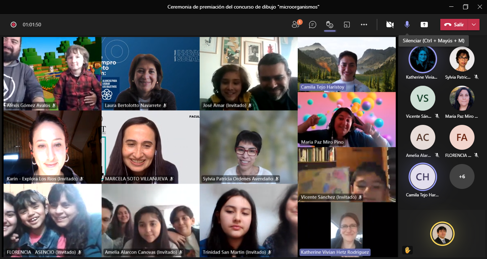Toggle the camera on
Image resolution: width=487 pixels, height=259 pixels.
(390, 25)
